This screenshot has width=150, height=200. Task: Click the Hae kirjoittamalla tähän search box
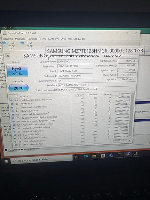pos(41,160)
